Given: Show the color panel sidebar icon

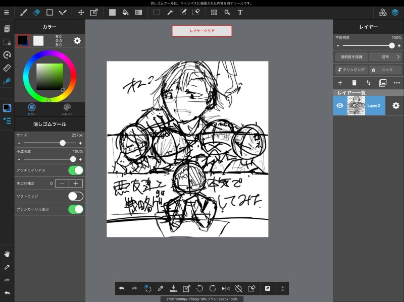Looking at the screenshot, I should pyautogui.click(x=7, y=108).
